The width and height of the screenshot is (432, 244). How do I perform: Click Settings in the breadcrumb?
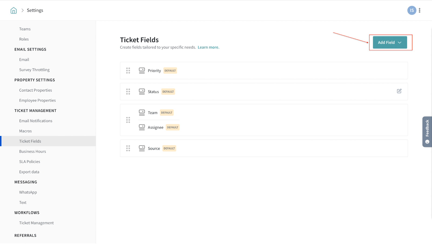pyautogui.click(x=35, y=11)
